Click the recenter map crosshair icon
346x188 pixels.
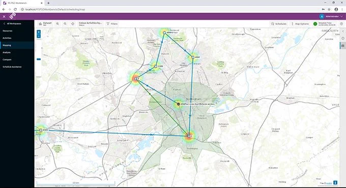[73, 24]
